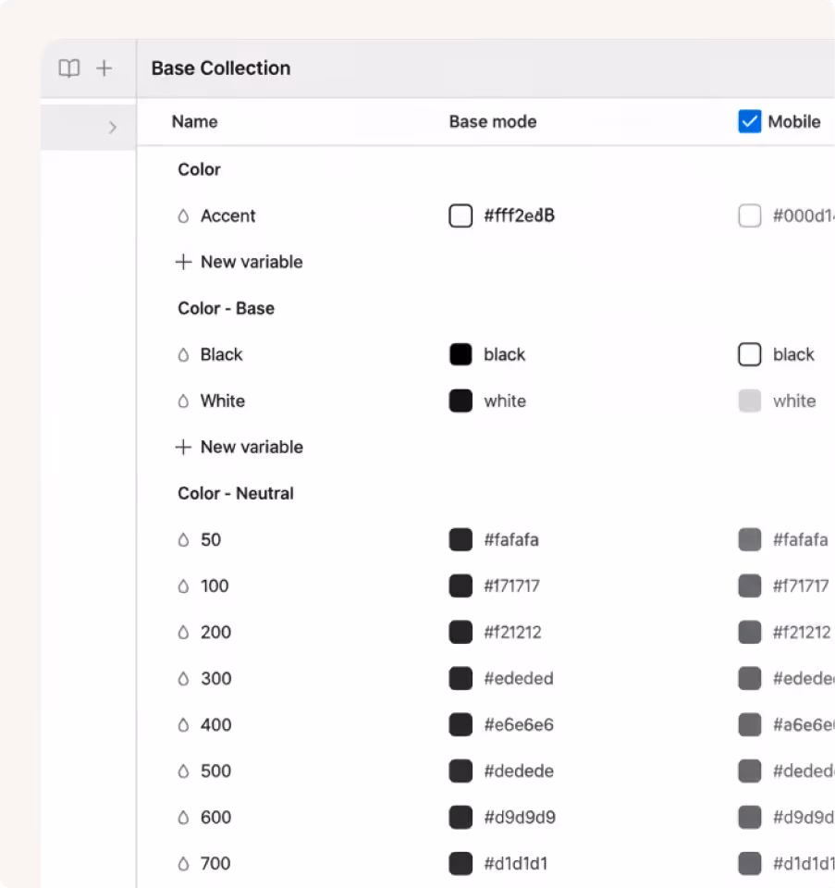This screenshot has width=835, height=888.
Task: Click the droplet icon beside 600
Action: 183,817
